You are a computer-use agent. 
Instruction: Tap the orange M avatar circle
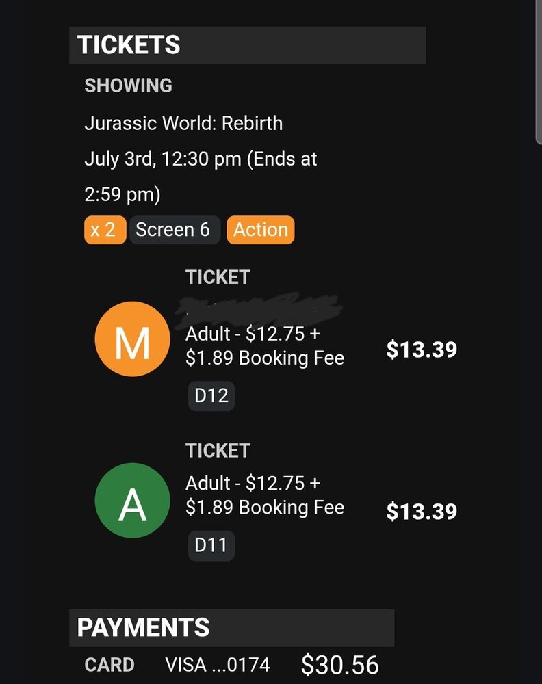132,339
